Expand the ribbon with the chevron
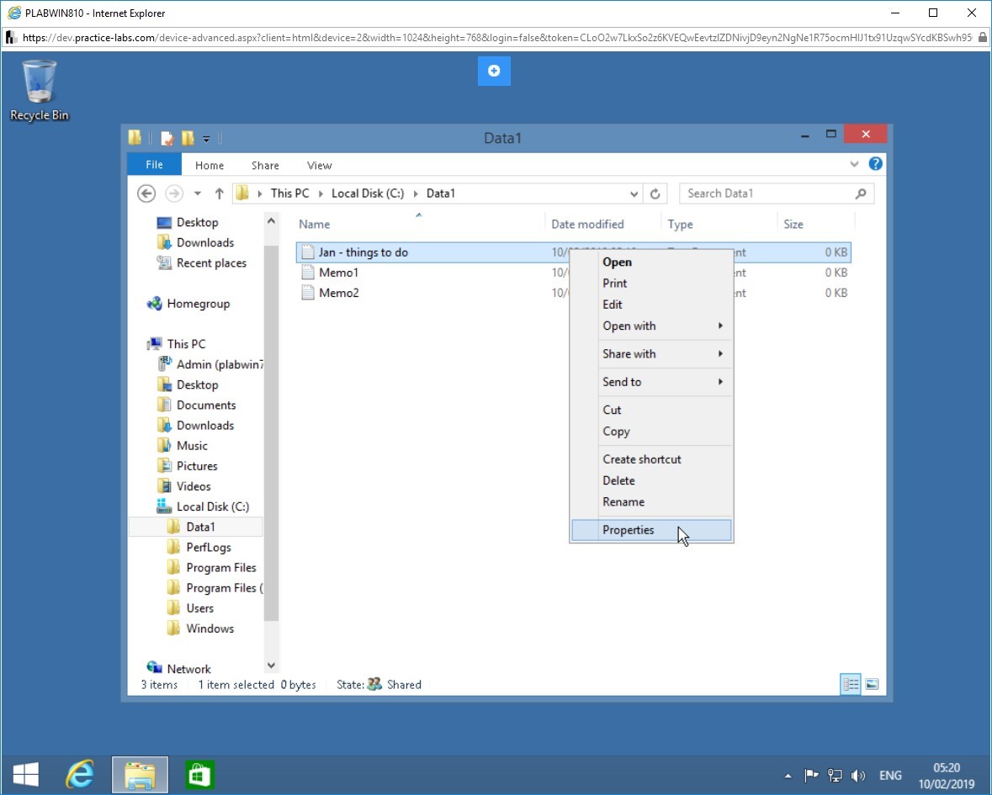This screenshot has width=992, height=795. coord(854,164)
